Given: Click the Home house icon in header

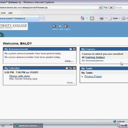Looking at the screenshot, I should [x=54, y=26].
